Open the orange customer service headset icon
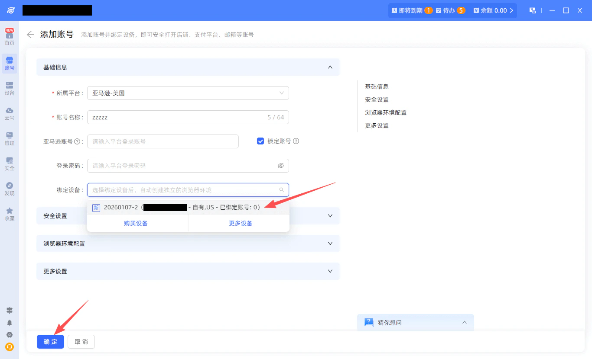The image size is (592, 359). 10,347
